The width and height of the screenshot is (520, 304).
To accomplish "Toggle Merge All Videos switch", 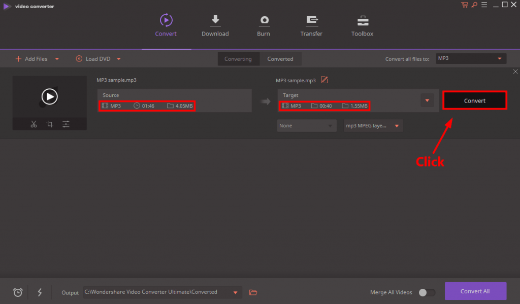I will (x=427, y=292).
